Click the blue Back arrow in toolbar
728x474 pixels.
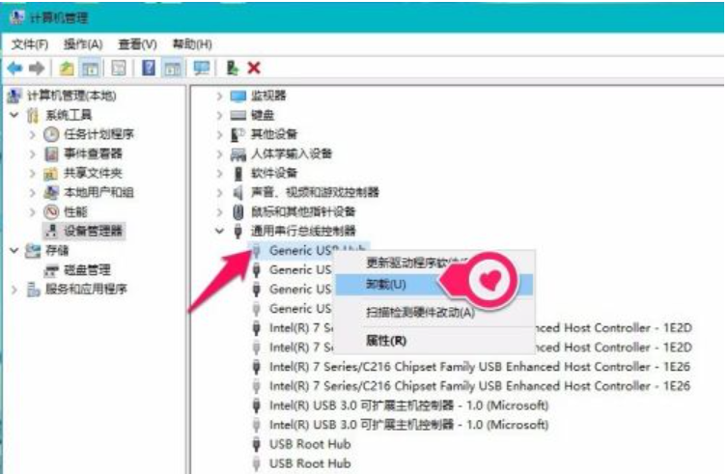[x=14, y=68]
